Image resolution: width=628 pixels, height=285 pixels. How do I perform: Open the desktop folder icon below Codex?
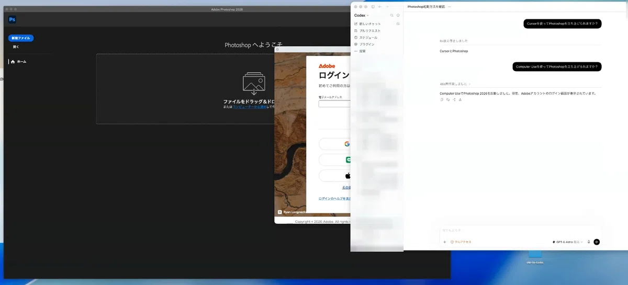coord(535,253)
